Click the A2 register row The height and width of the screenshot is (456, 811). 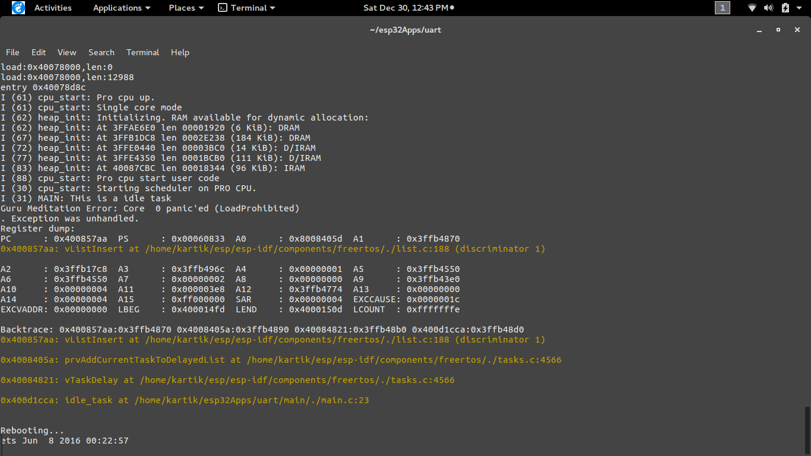pos(230,269)
